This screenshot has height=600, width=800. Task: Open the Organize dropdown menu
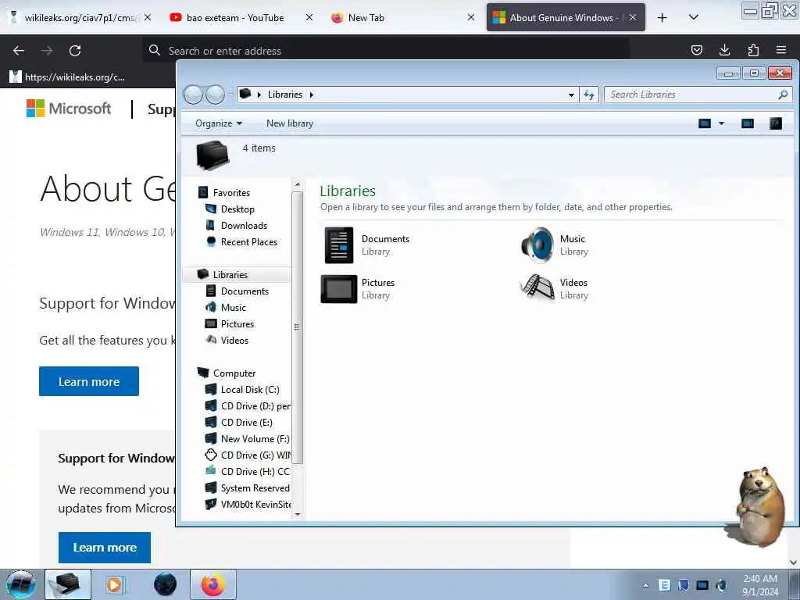pyautogui.click(x=219, y=123)
